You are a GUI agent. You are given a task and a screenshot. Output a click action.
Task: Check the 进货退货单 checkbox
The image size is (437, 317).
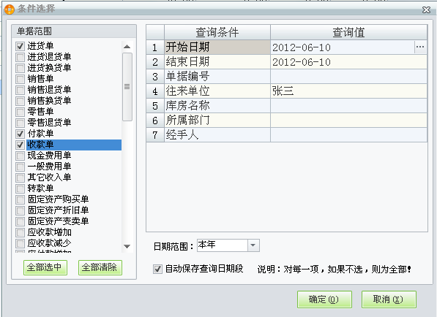20,57
